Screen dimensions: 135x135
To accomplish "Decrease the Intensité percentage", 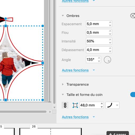I will (110, 43).
